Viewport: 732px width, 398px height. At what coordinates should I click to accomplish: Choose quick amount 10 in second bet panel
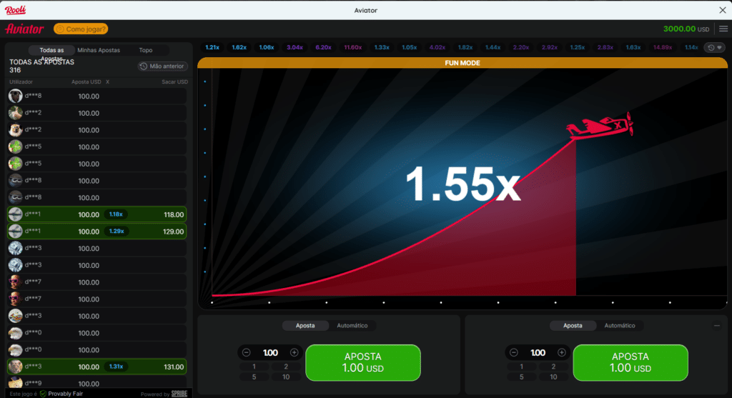point(553,377)
